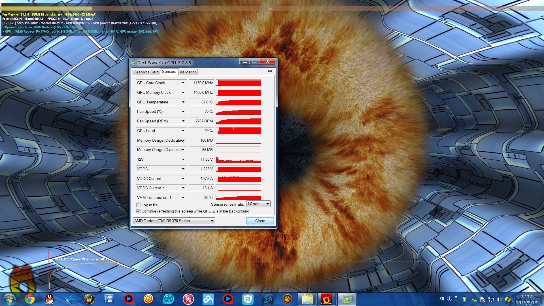
Task: Expand the VDDC Current sensor dropdown
Action: pyautogui.click(x=183, y=178)
